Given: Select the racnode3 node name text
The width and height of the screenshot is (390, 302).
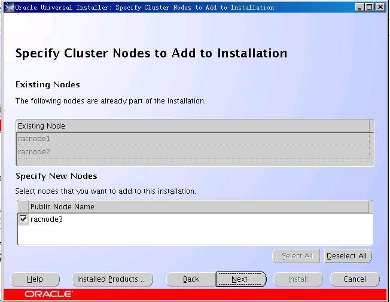Looking at the screenshot, I should tap(47, 219).
